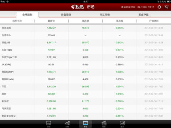Viewport: 171px width, 128px height.
Task: Click the Hexun logo in header
Action: click(x=78, y=7)
